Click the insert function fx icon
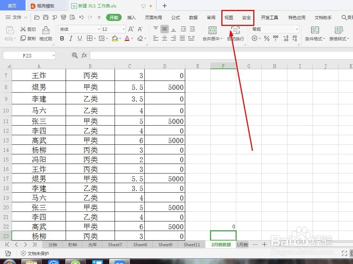 click(84, 55)
